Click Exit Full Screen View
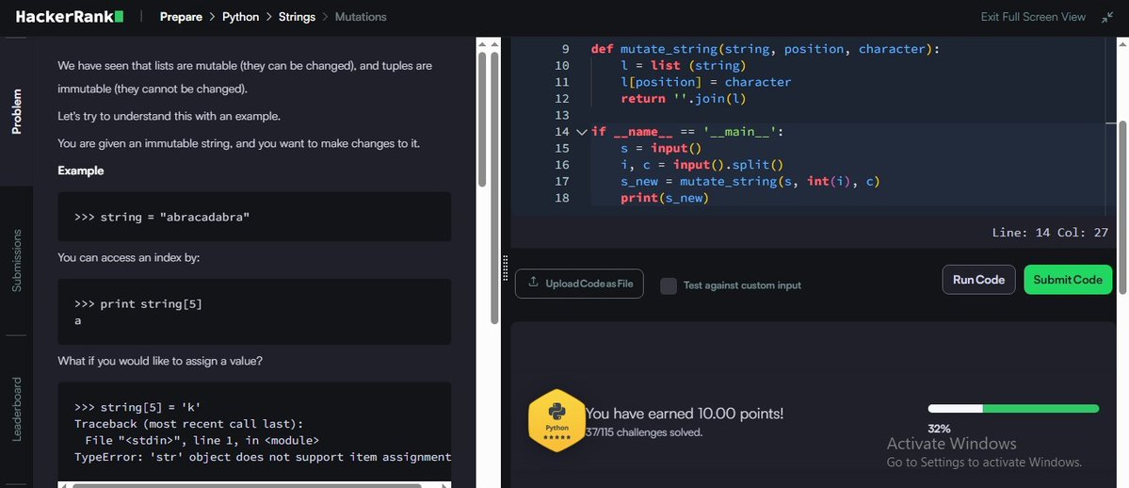This screenshot has height=488, width=1129. [1033, 17]
